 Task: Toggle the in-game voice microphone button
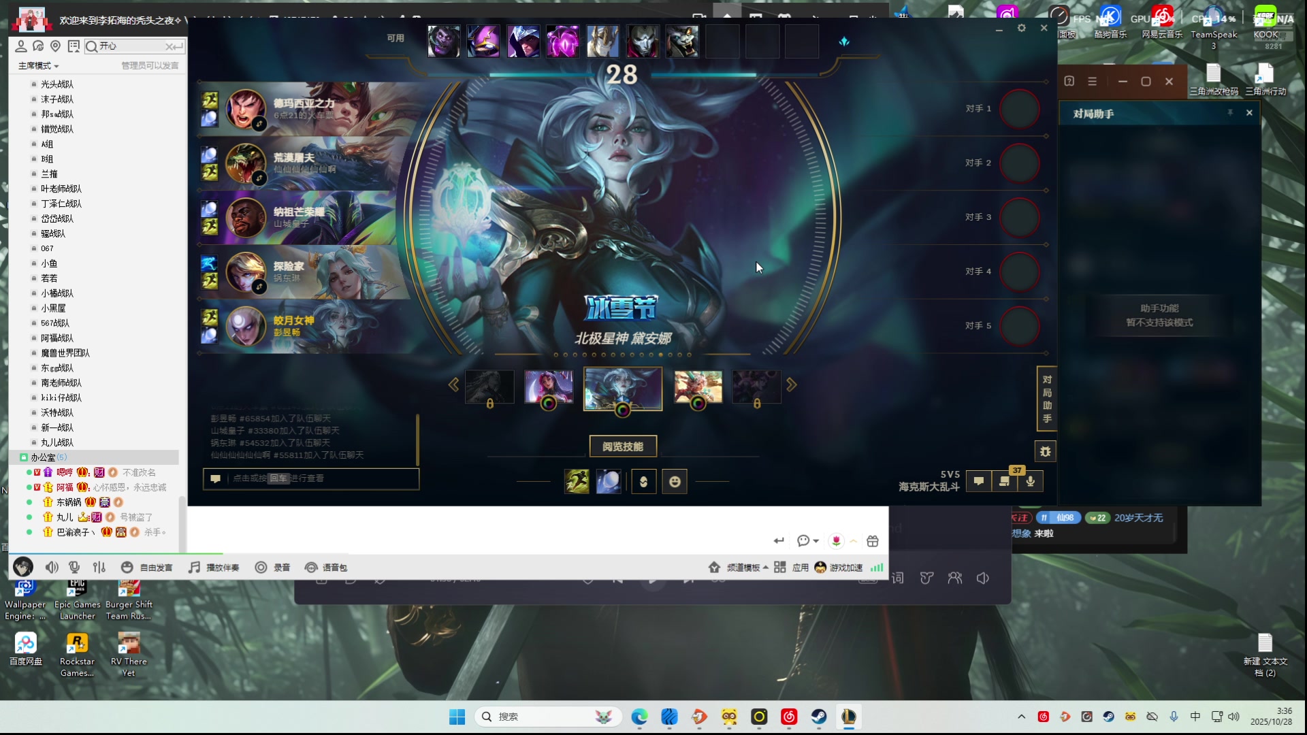tap(1031, 482)
